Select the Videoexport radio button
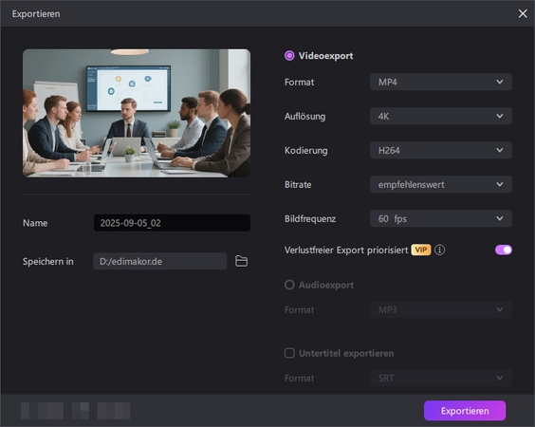 289,56
